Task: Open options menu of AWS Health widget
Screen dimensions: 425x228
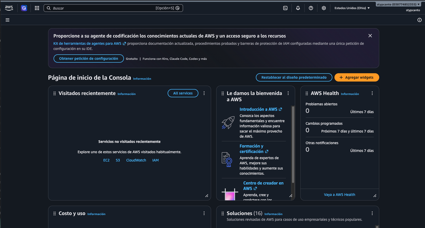Action: [x=372, y=93]
